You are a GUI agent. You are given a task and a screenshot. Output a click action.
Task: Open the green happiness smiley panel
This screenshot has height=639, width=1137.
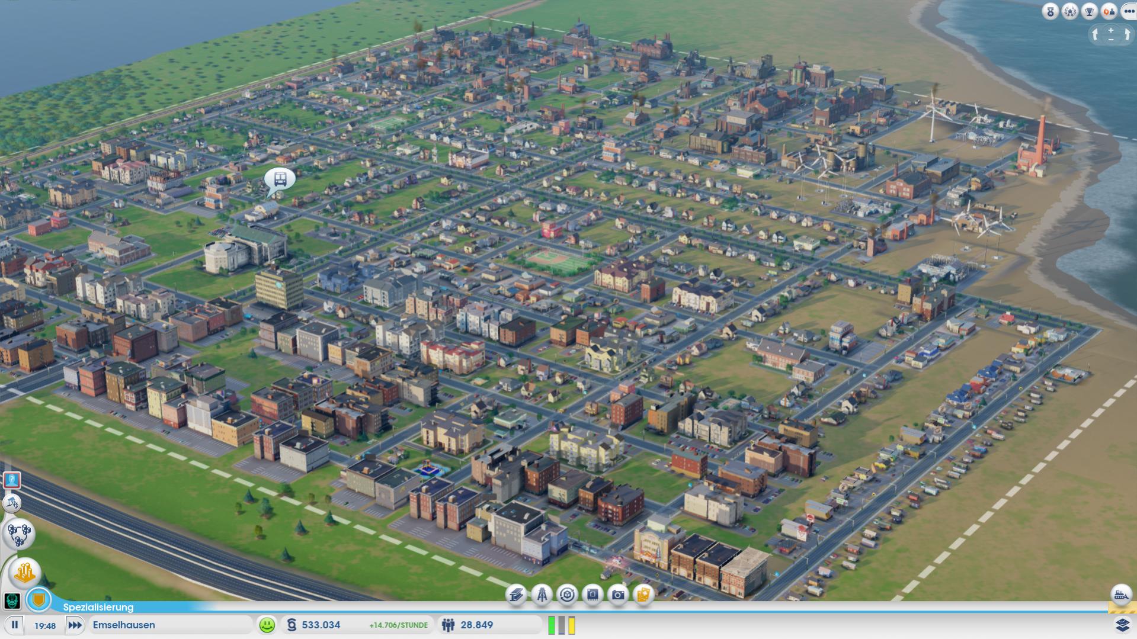[267, 625]
